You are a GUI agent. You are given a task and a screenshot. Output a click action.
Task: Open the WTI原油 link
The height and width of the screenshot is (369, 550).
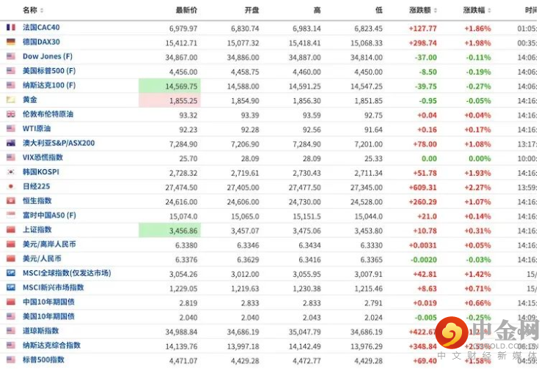(37, 128)
